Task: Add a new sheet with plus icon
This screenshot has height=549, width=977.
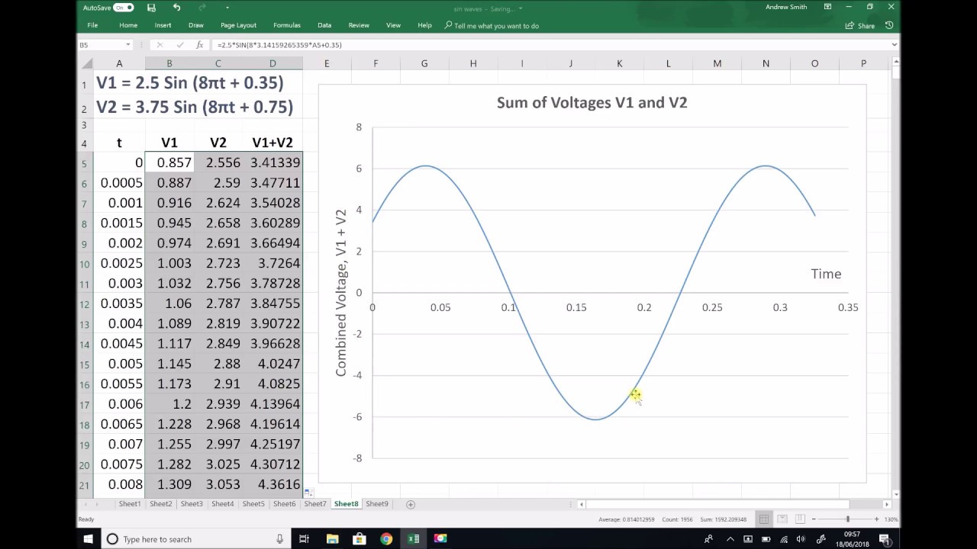Action: [411, 504]
